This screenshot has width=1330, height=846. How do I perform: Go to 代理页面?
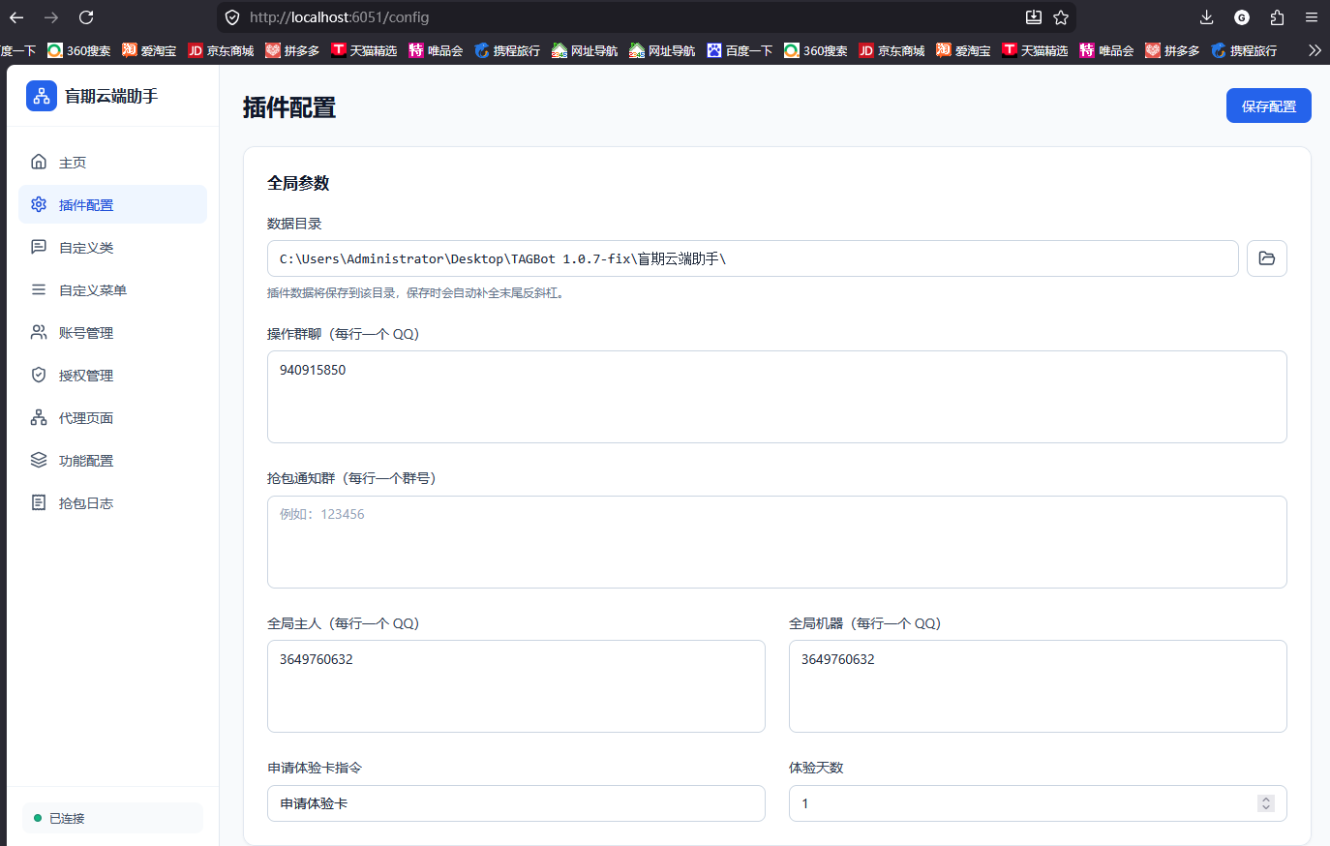click(112, 417)
